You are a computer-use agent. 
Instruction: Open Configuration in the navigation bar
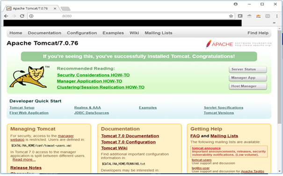(82, 33)
